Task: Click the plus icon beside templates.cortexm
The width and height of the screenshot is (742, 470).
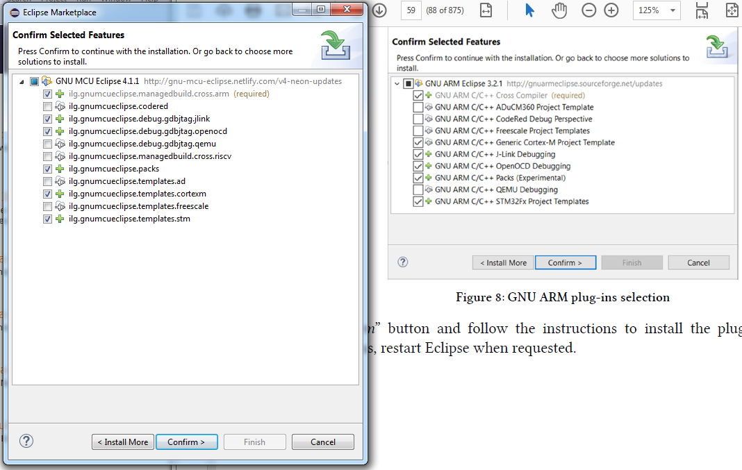Action: (60, 194)
